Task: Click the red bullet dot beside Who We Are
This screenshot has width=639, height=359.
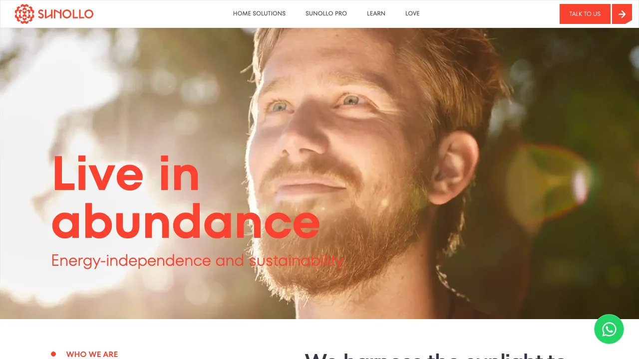Action: click(x=53, y=354)
